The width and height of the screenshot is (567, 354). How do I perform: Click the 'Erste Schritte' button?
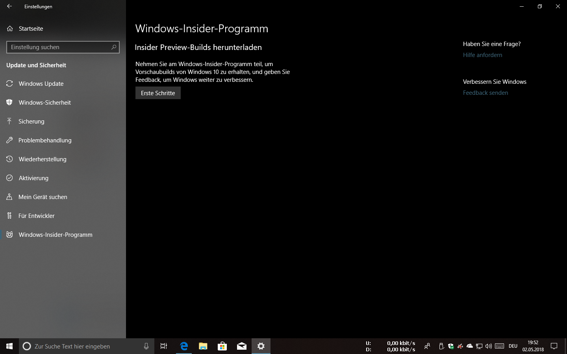click(158, 93)
